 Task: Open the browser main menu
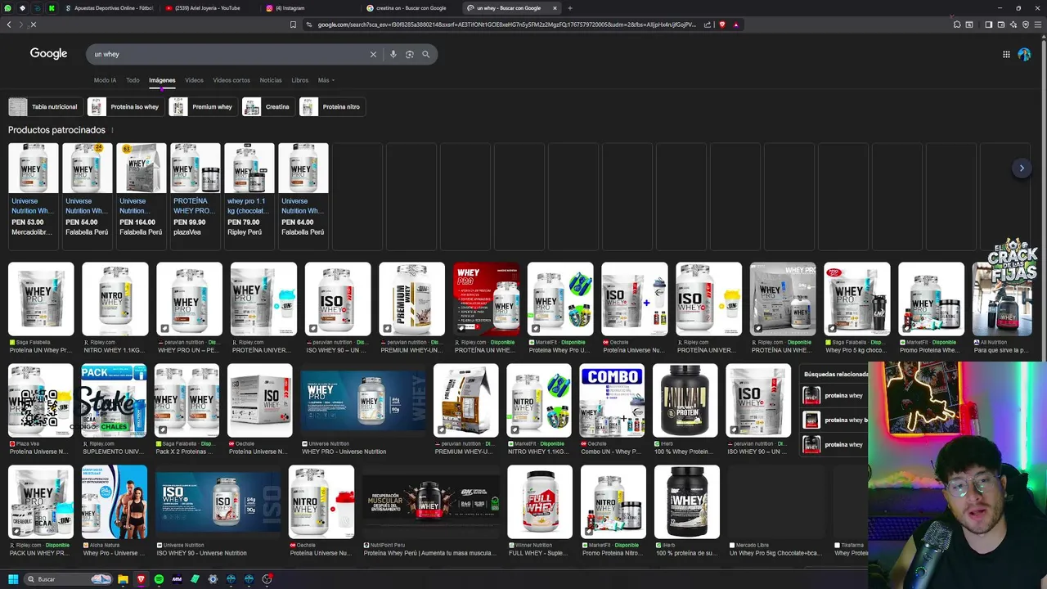(1037, 25)
